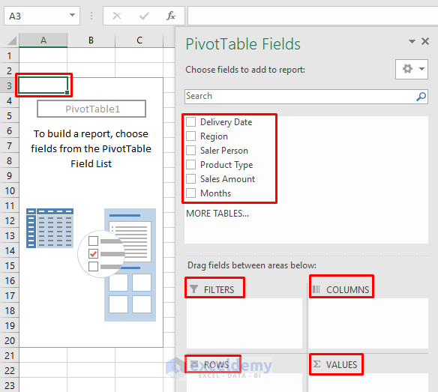Select row 3 header
This screenshot has width=438, height=392.
[x=9, y=85]
